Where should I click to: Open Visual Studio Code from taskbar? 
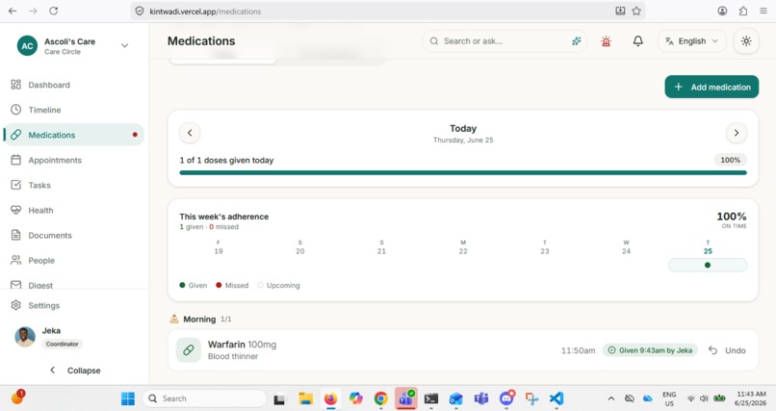[x=556, y=398]
